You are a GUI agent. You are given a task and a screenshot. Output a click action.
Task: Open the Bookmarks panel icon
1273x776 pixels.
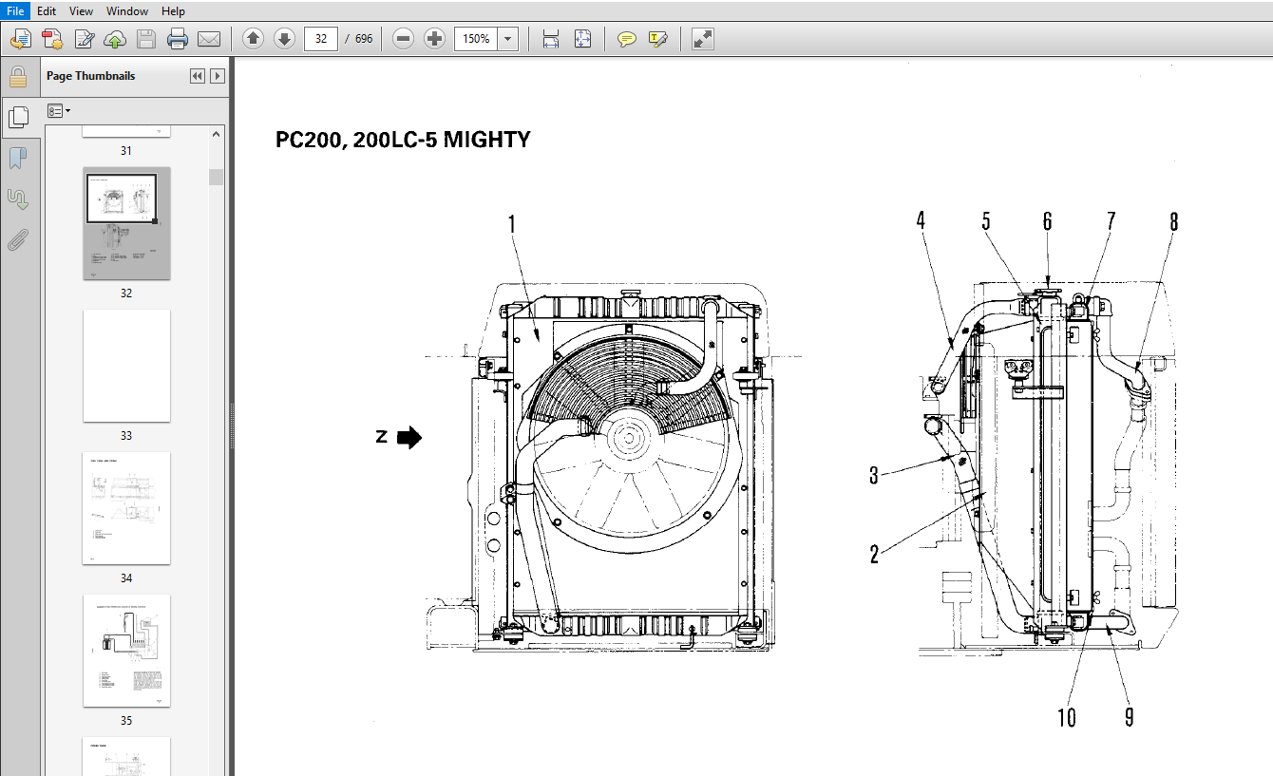pyautogui.click(x=17, y=158)
